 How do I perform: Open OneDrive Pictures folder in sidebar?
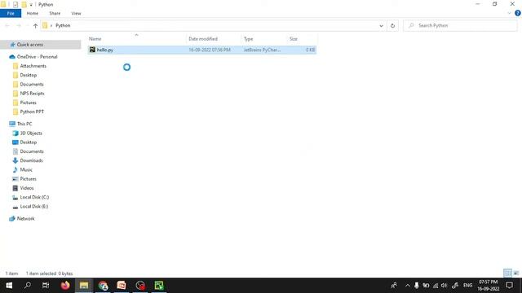tap(28, 103)
